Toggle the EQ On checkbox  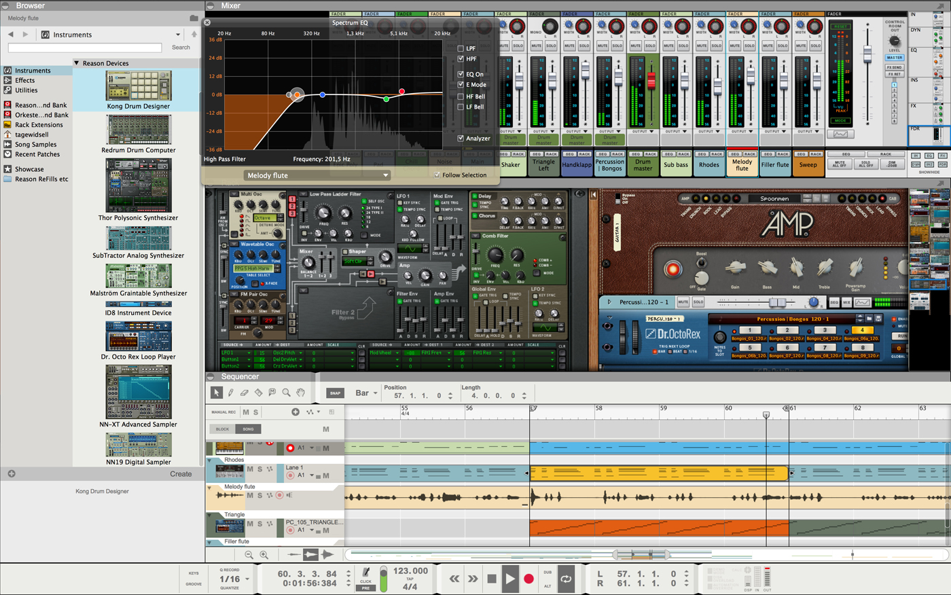461,75
